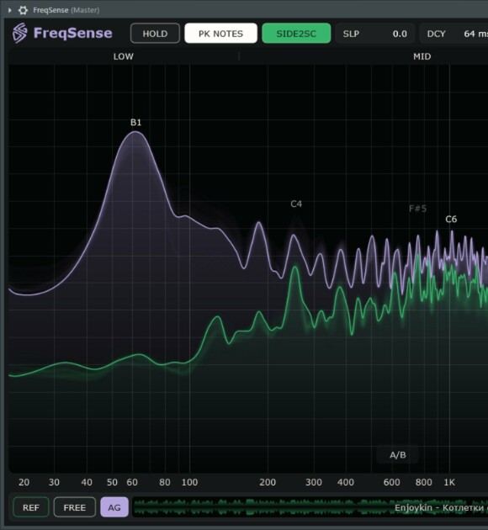
Task: Click the A/B comparison button
Action: click(398, 455)
